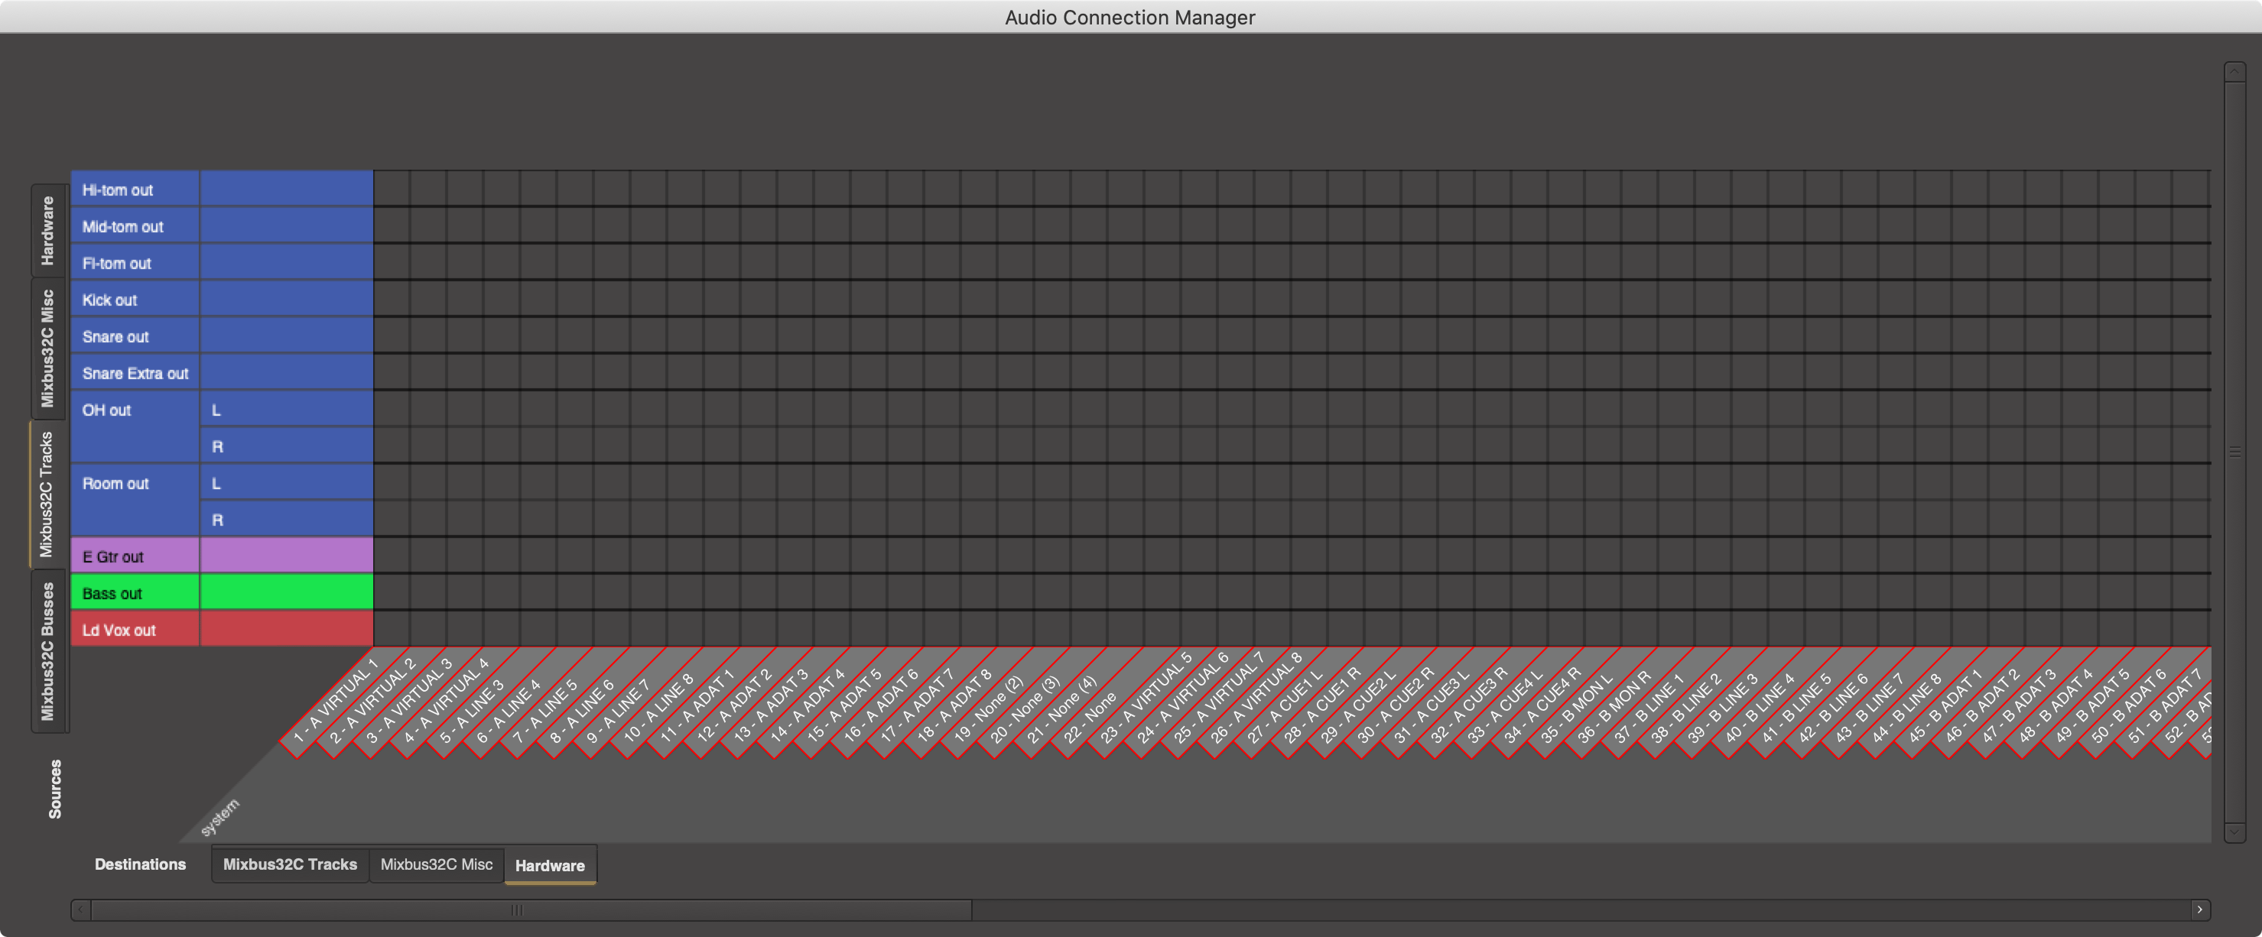Open the Hardware destinations tab
The width and height of the screenshot is (2262, 937).
[x=550, y=865]
